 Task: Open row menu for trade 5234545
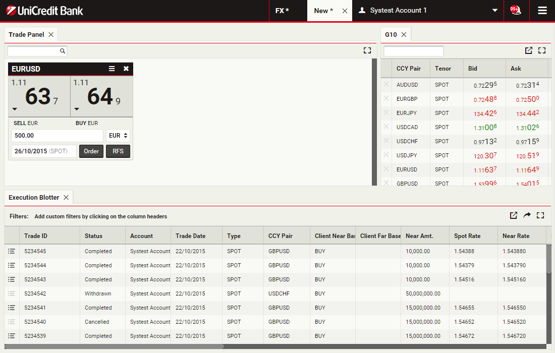(x=12, y=251)
